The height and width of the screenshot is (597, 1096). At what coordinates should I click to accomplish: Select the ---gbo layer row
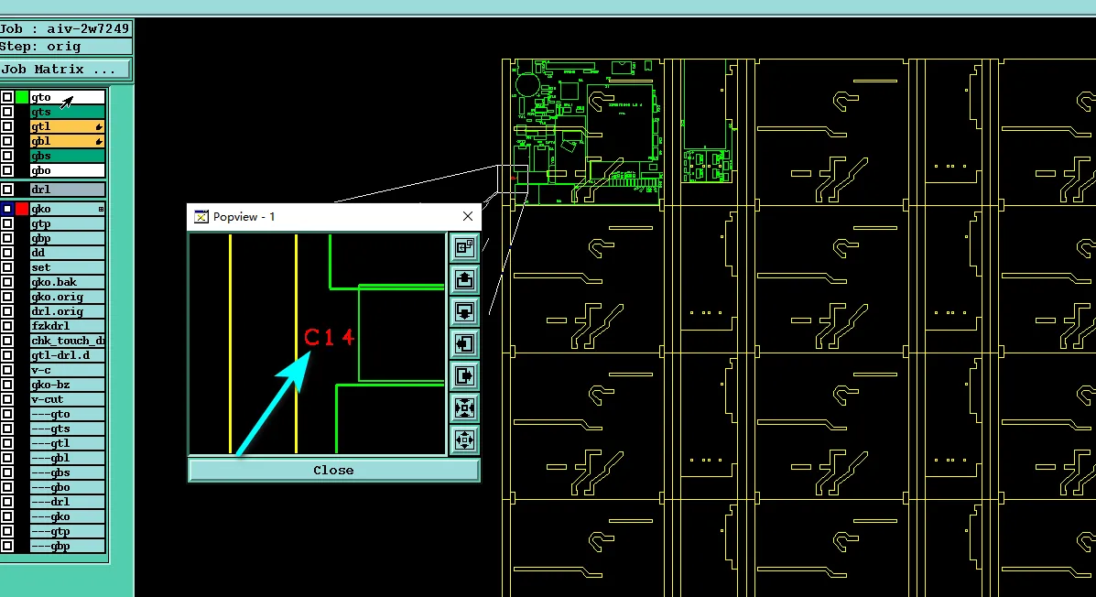(67, 487)
